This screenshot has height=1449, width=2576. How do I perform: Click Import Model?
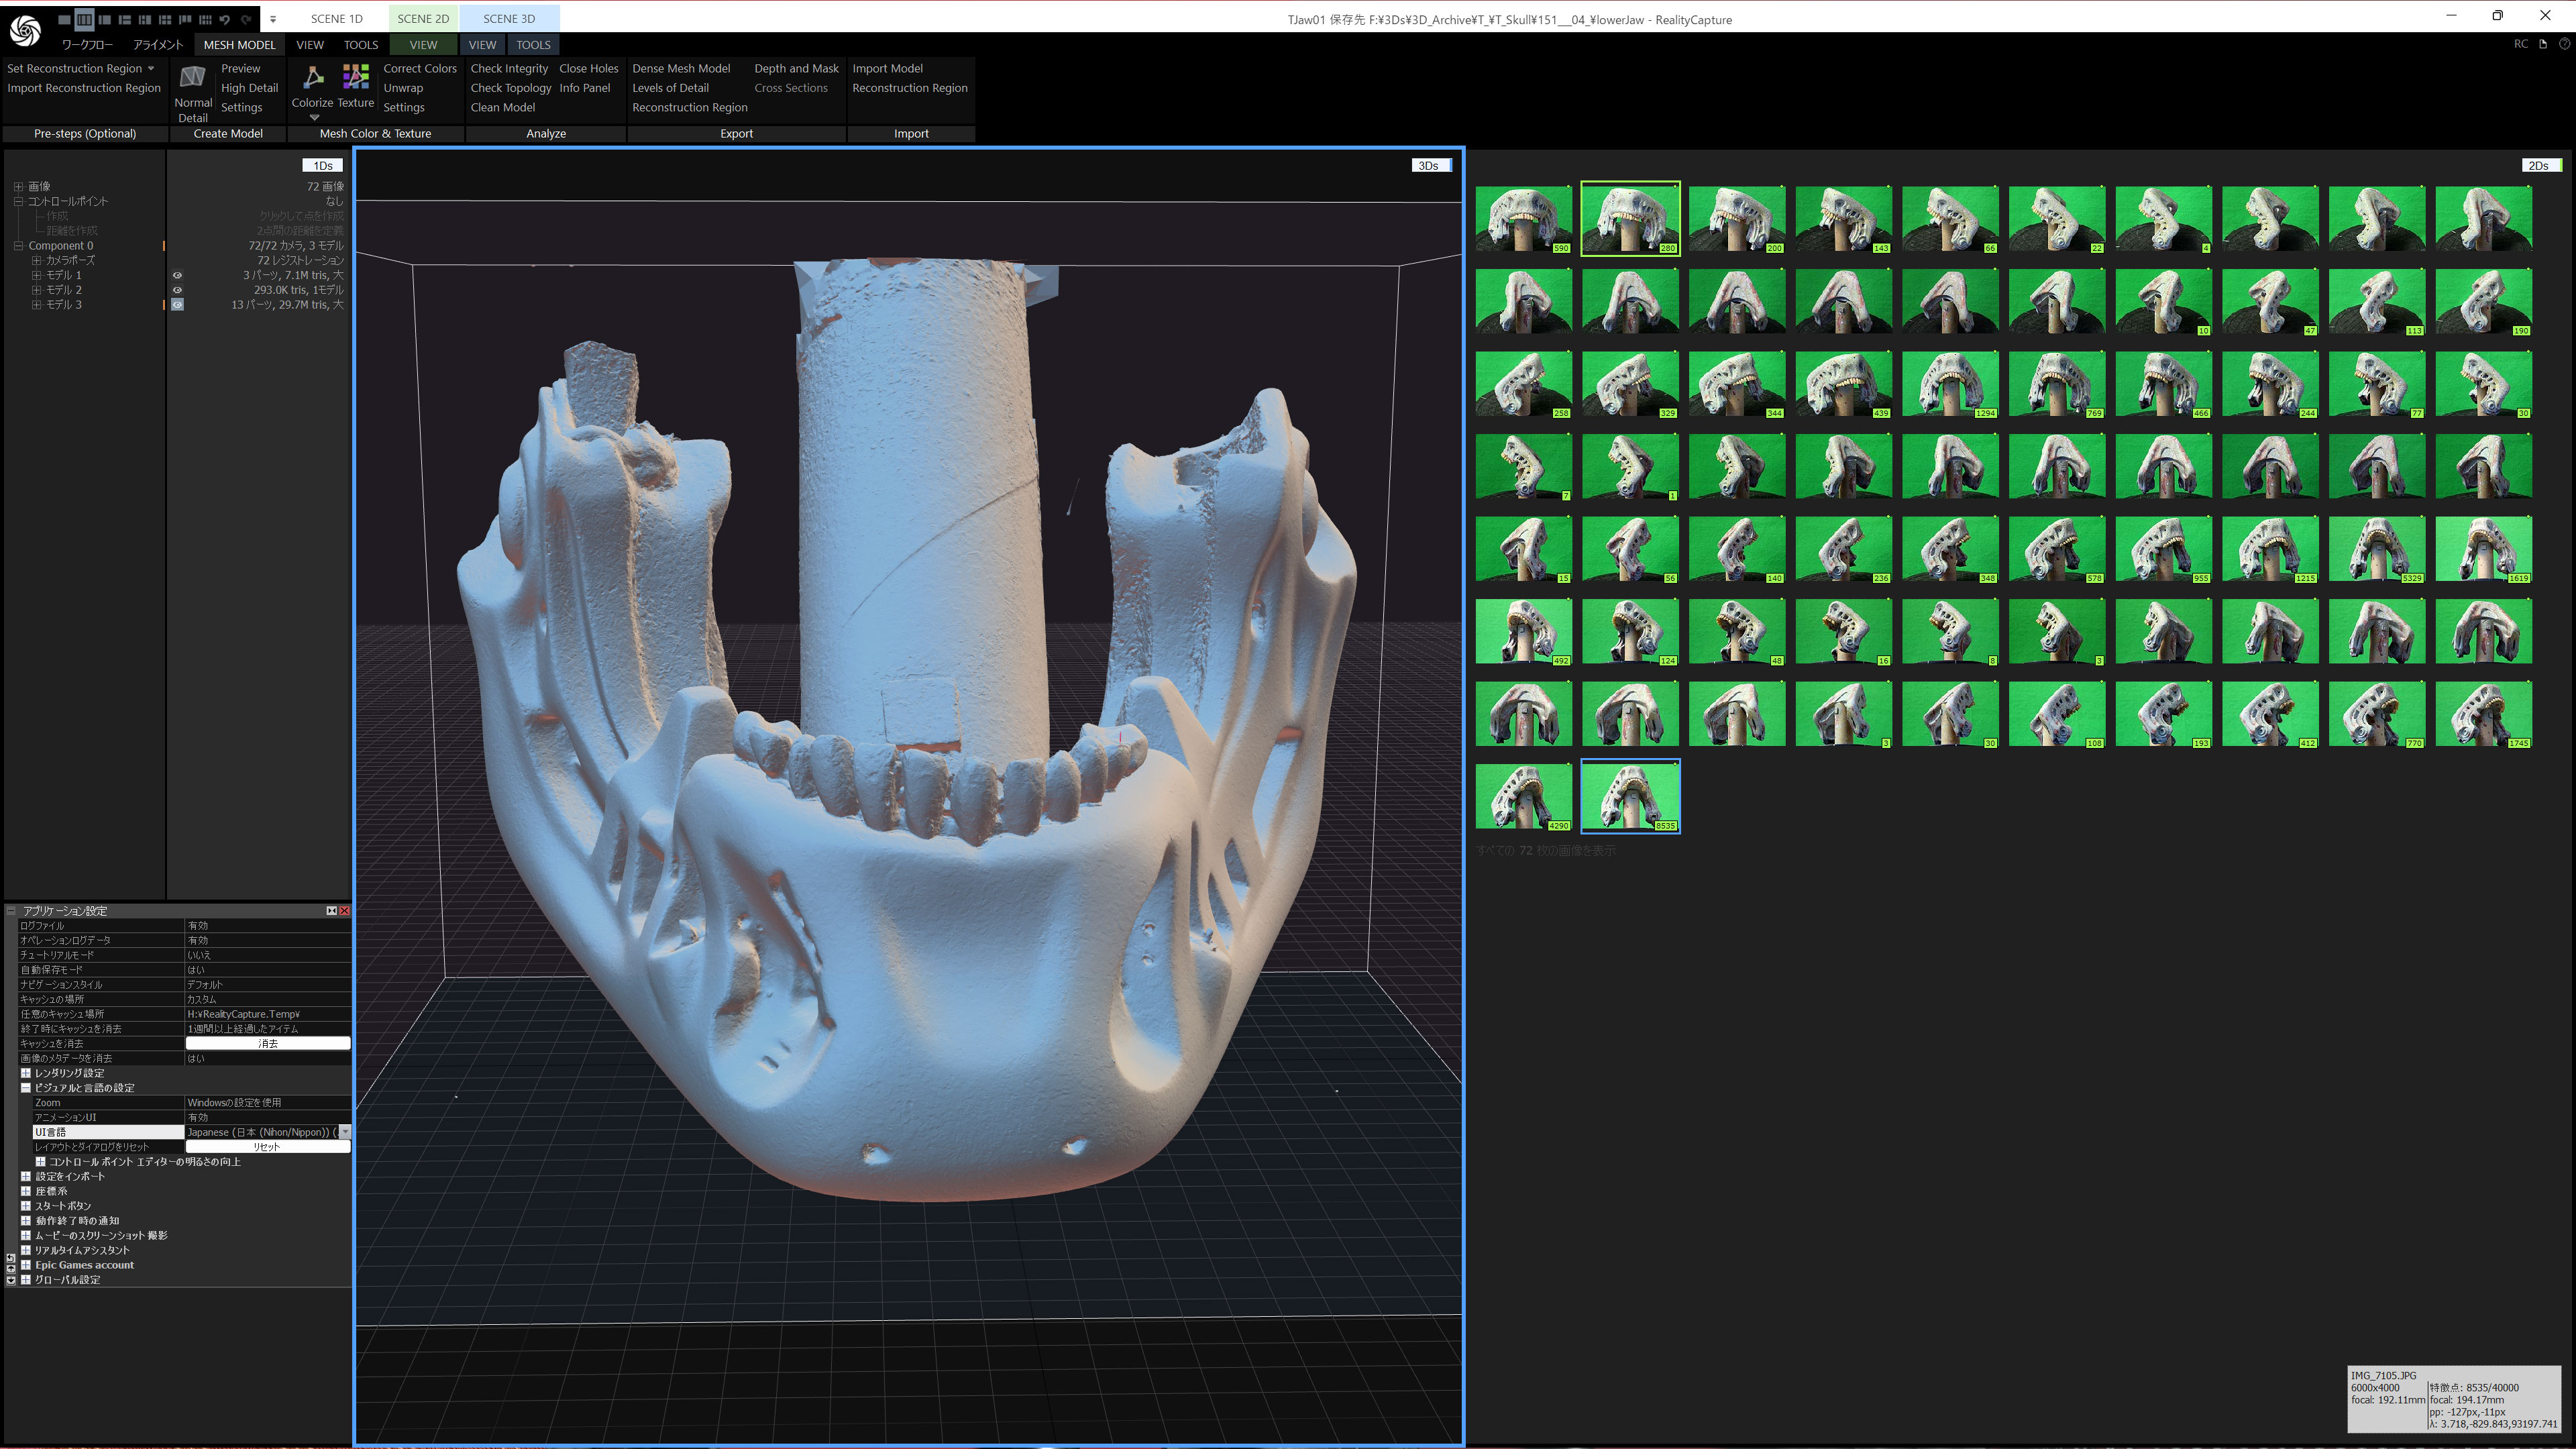point(887,69)
